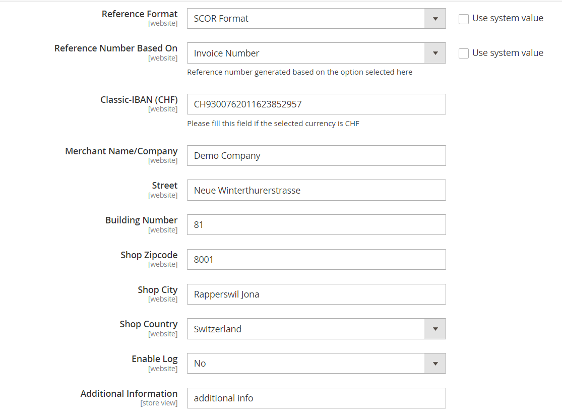Click into the Classic-IBAN (CHF) input field
The image size is (562, 415).
coord(316,104)
